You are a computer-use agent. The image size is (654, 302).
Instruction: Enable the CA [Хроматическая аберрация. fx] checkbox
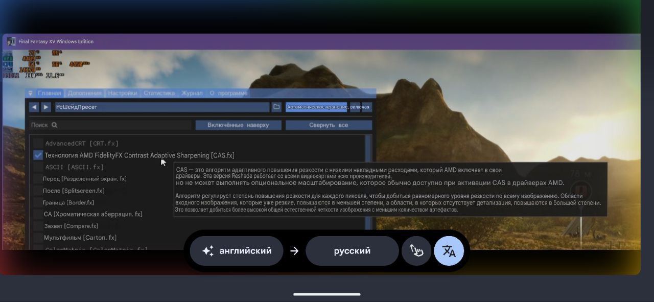click(38, 214)
